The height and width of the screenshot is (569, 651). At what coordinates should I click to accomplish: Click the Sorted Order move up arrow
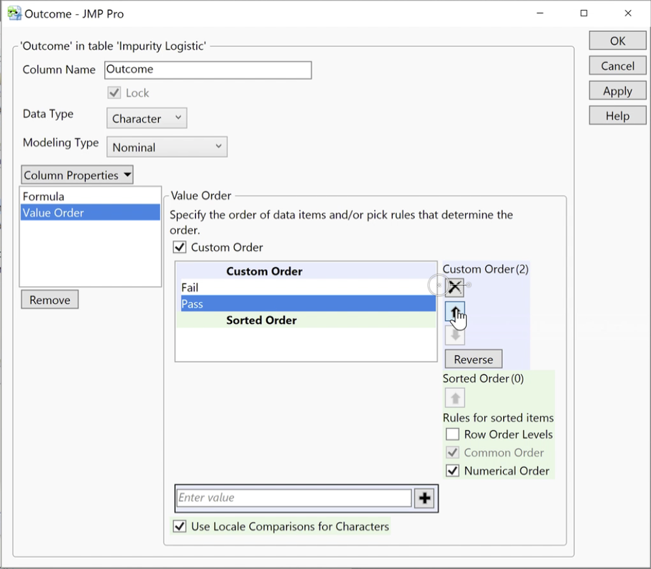[x=455, y=398]
